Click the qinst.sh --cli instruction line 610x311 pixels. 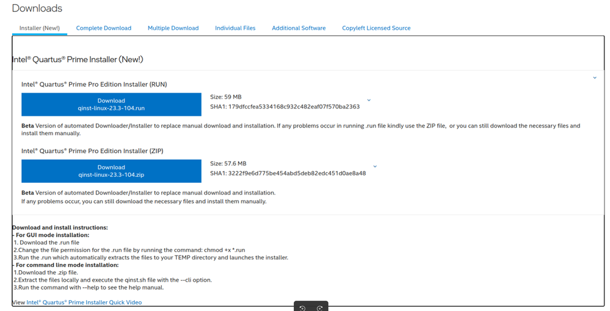[113, 280]
